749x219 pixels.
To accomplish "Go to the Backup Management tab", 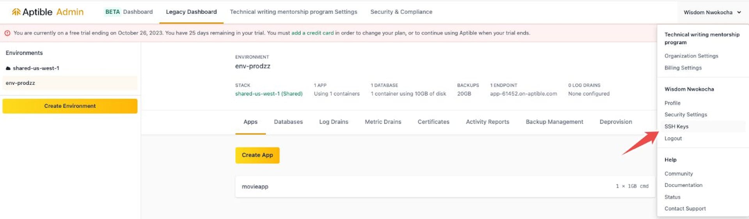I will pos(554,122).
